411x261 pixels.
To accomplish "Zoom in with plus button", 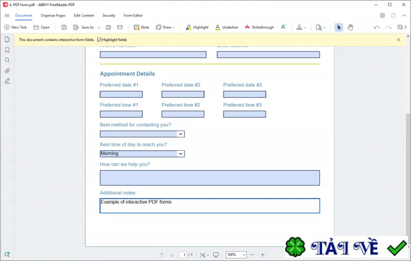I will (x=263, y=255).
